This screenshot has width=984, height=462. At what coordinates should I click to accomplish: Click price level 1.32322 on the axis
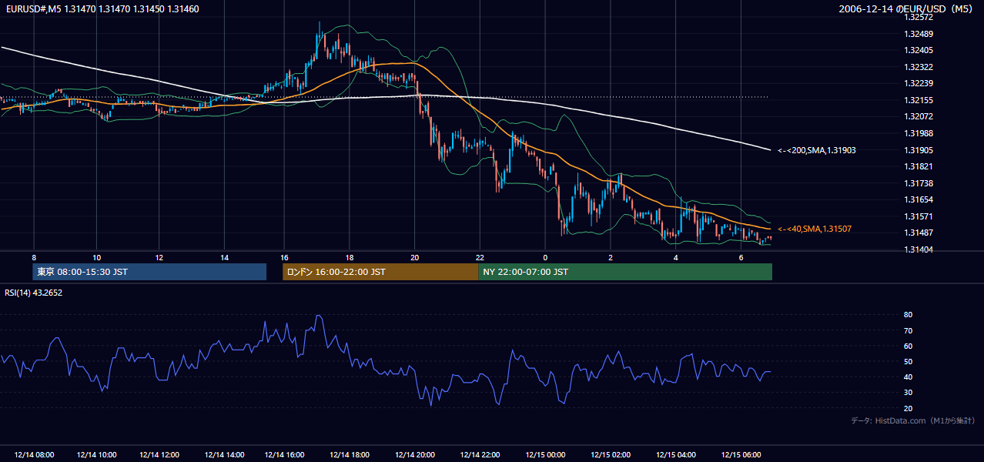(x=919, y=67)
